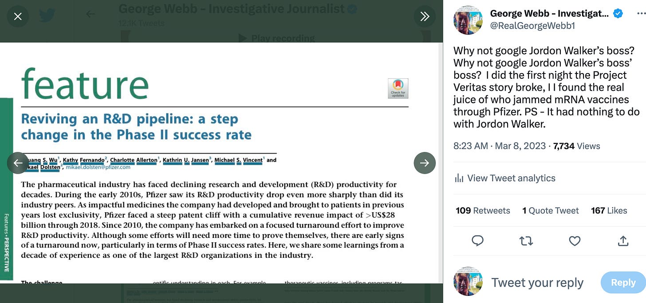646x303 pixels.
Task: Click author name Charlotte Allerton
Action: [x=134, y=160]
